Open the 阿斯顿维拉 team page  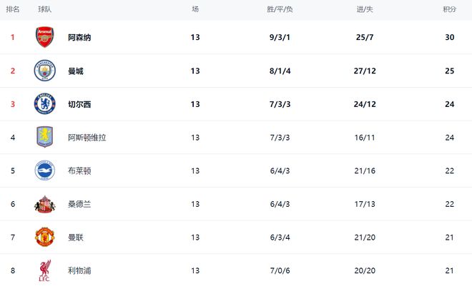click(87, 137)
